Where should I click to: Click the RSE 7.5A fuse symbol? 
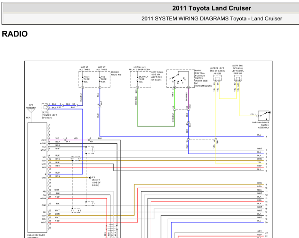click(x=100, y=79)
